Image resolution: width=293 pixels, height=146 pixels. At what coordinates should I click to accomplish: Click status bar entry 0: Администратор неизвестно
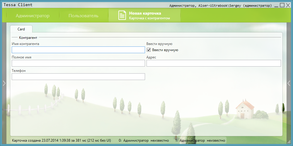pyautogui.click(x=144, y=140)
